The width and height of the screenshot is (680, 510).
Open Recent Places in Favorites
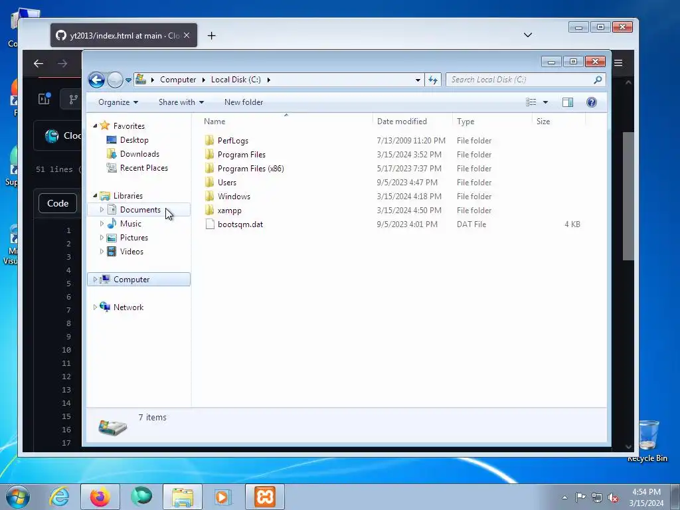point(144,168)
